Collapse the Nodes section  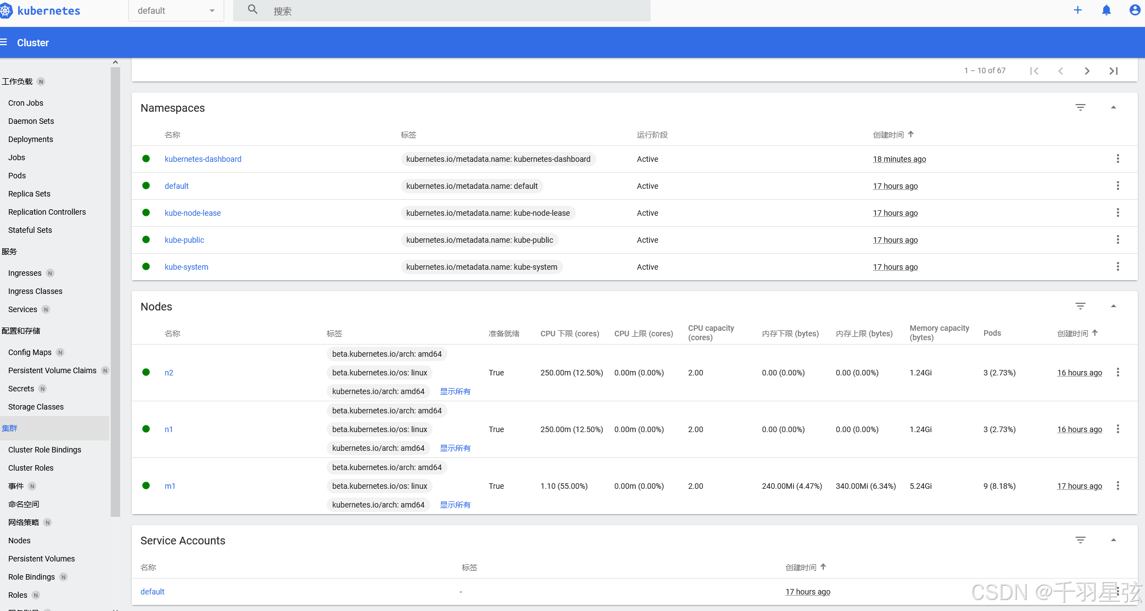(x=1113, y=306)
